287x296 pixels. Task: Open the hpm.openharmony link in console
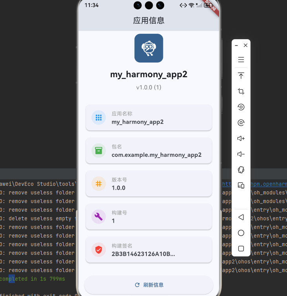click(x=269, y=184)
